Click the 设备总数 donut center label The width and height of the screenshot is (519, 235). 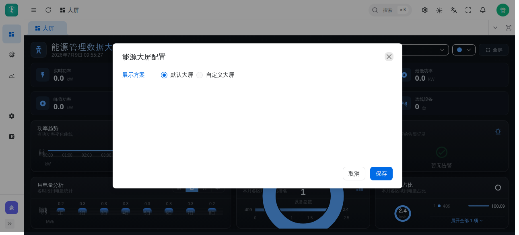[303, 202]
